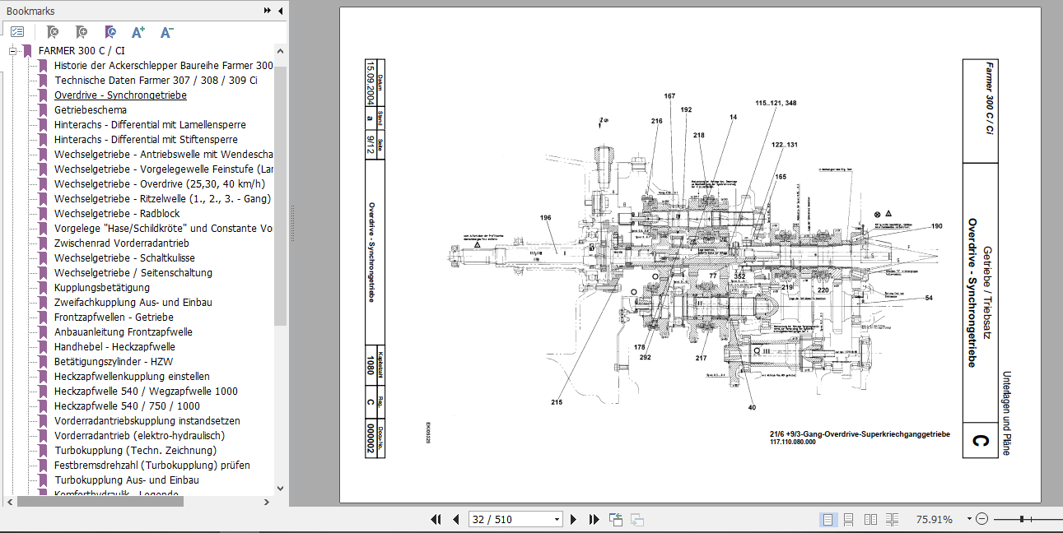This screenshot has height=533, width=1063.
Task: Jump back to previous view
Action: point(616,519)
